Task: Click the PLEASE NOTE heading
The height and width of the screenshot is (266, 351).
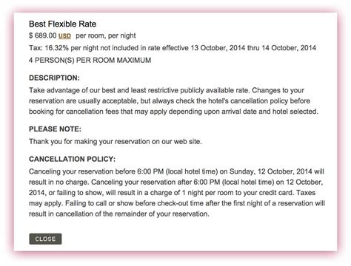Action: [55, 129]
